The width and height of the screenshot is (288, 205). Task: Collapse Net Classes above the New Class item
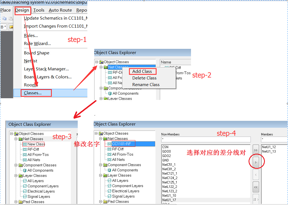[x=16, y=139]
